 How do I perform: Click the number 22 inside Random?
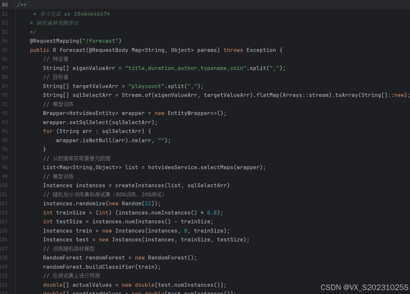148,204
